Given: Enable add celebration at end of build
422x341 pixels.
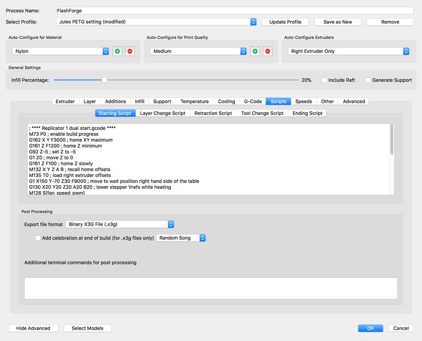Looking at the screenshot, I should click(x=38, y=238).
